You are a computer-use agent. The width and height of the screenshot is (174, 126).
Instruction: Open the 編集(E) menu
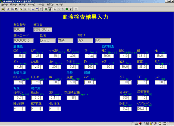13,4
